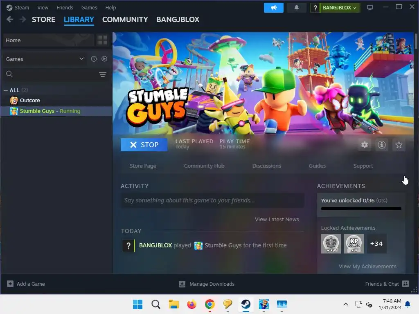Image resolution: width=419 pixels, height=314 pixels.
Task: Click the Stumble Guys hero banner
Action: [x=263, y=83]
